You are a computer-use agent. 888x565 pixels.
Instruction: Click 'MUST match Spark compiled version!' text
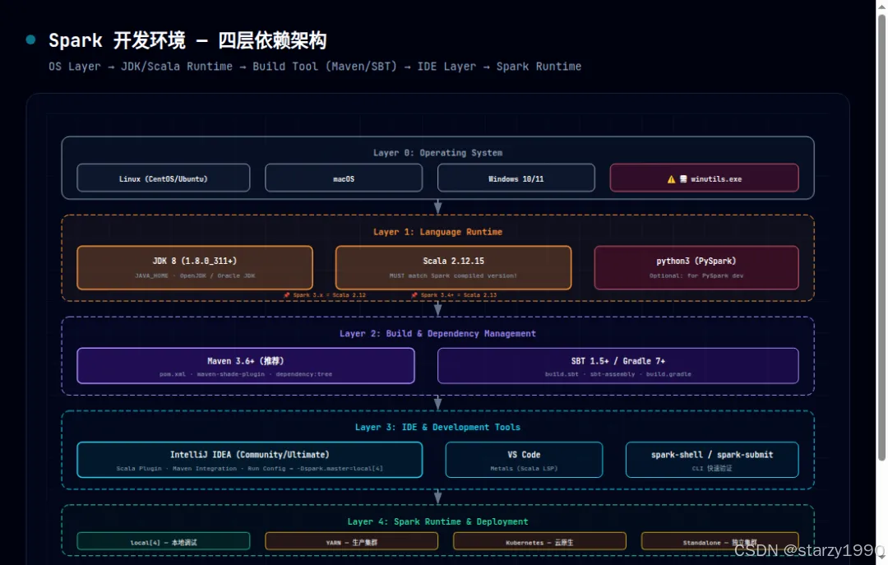click(x=453, y=276)
